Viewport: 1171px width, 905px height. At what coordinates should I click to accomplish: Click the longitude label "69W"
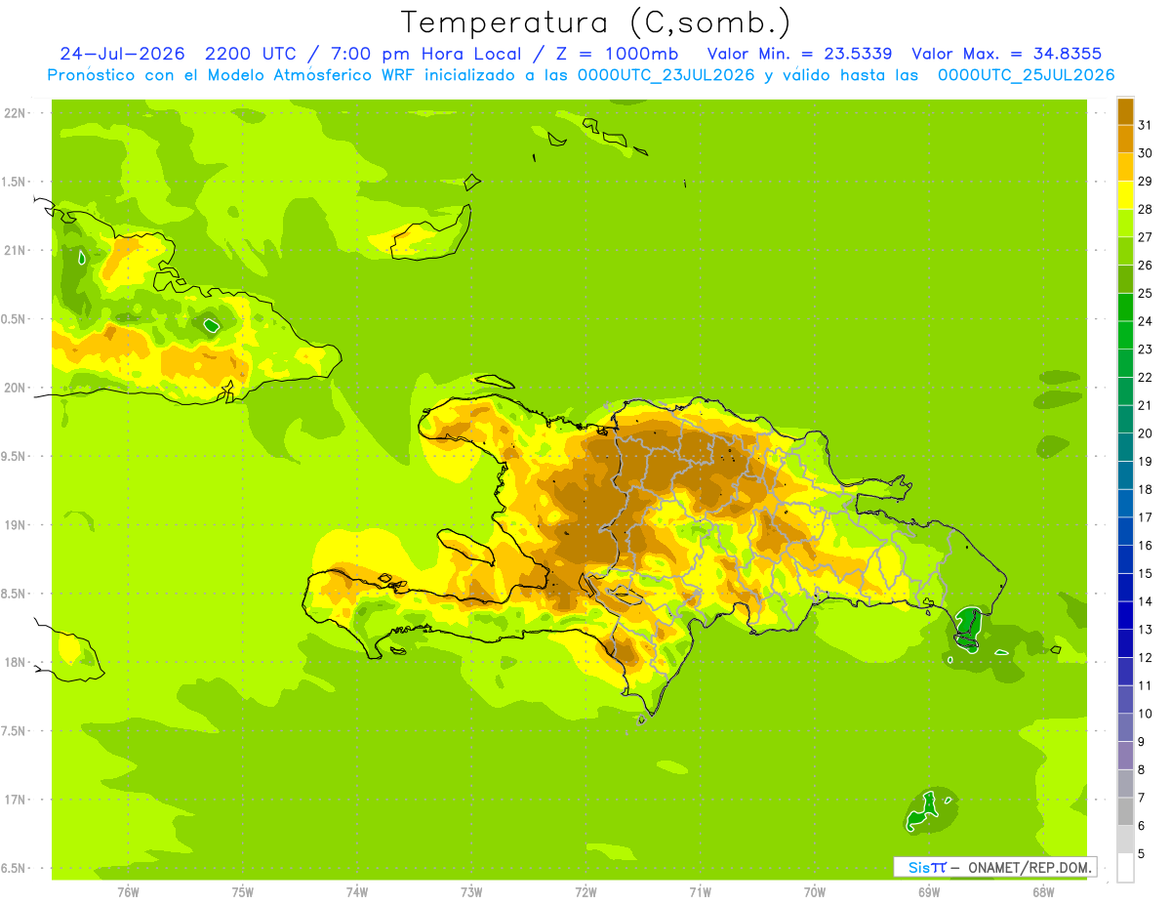pos(929,891)
